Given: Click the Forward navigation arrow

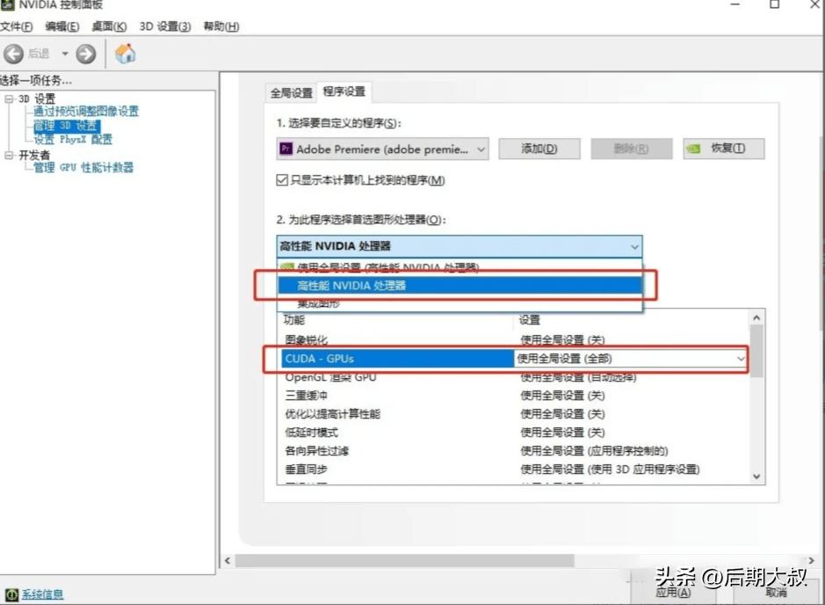Looking at the screenshot, I should pyautogui.click(x=84, y=53).
